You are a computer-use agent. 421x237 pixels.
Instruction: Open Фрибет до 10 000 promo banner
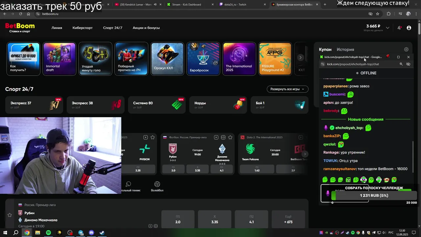pos(23,59)
